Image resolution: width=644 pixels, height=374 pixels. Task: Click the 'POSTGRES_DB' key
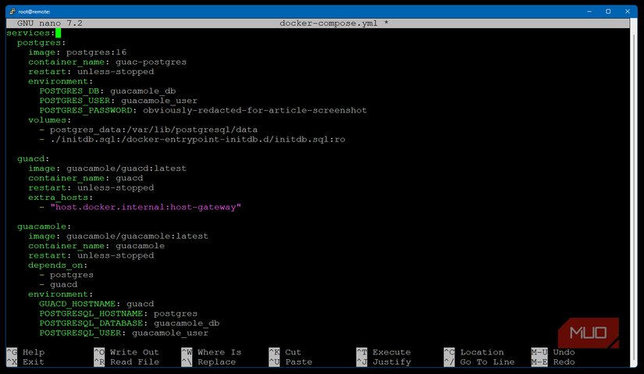click(x=69, y=91)
